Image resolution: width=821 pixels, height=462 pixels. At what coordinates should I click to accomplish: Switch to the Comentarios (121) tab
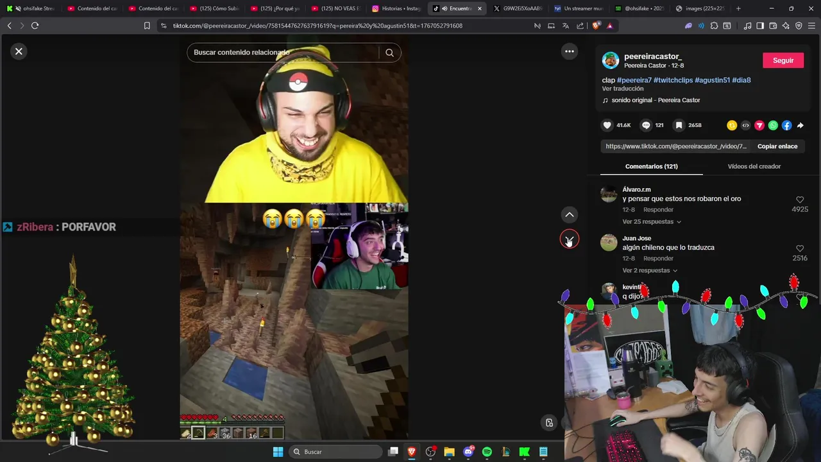(651, 166)
